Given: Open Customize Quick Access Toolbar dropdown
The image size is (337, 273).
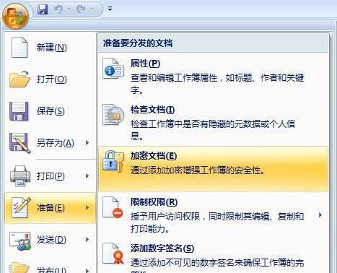Looking at the screenshot, I should click(110, 9).
